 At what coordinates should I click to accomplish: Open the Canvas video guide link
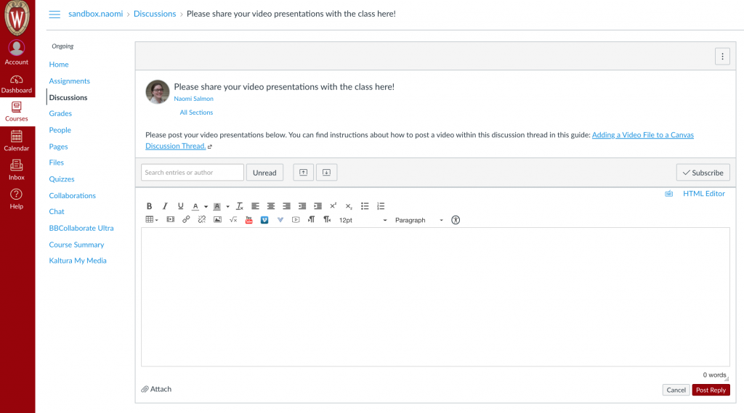point(642,135)
